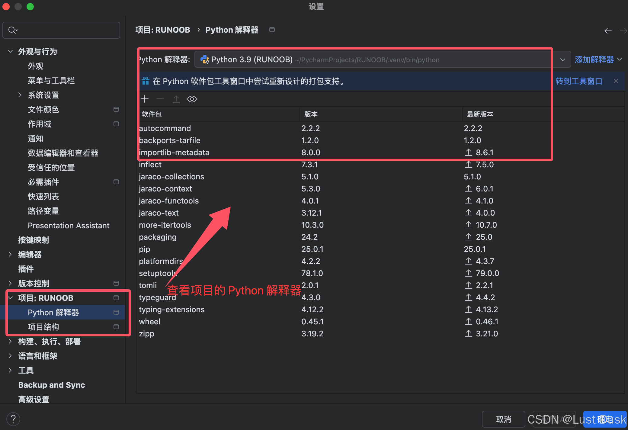Open Backup and Sync settings
The image size is (628, 430).
pyautogui.click(x=52, y=385)
